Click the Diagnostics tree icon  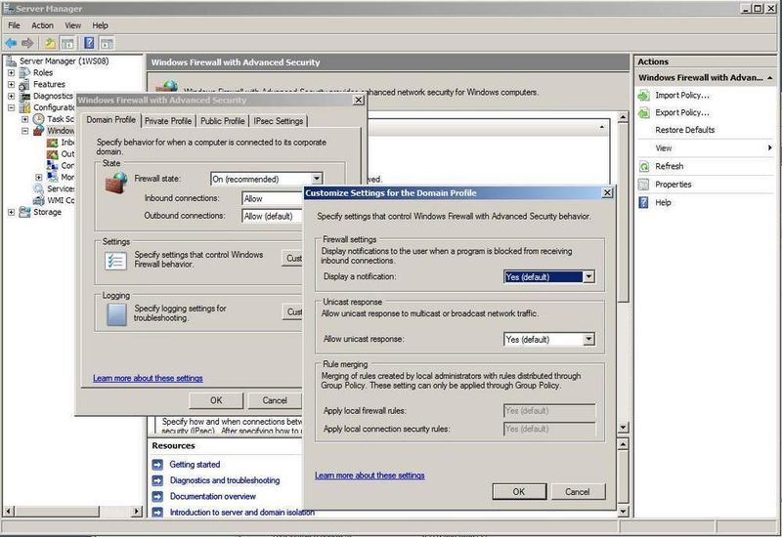click(x=24, y=96)
